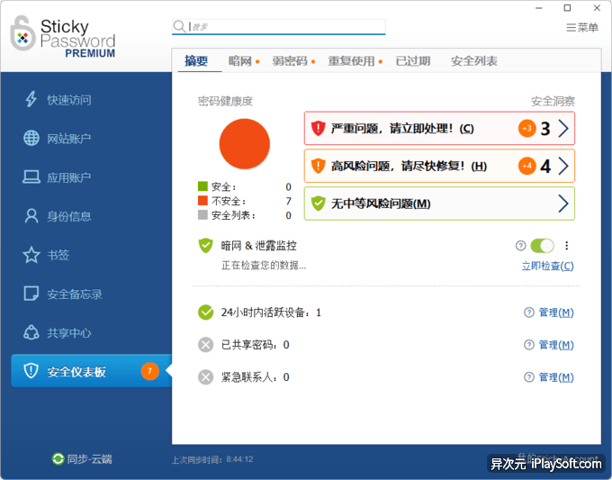Click 立即检查(C) link

pyautogui.click(x=547, y=266)
